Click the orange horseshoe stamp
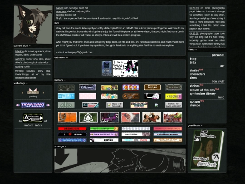The height and width of the screenshot is (184, 245). (67, 117)
